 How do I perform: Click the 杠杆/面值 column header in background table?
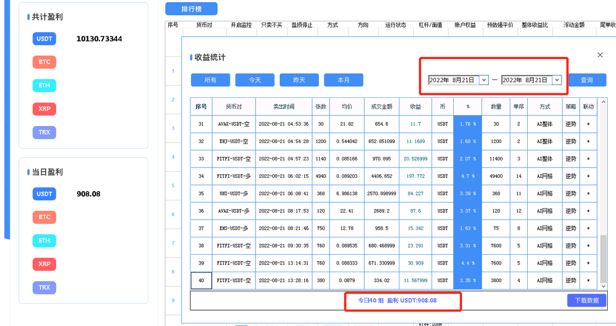[430, 25]
